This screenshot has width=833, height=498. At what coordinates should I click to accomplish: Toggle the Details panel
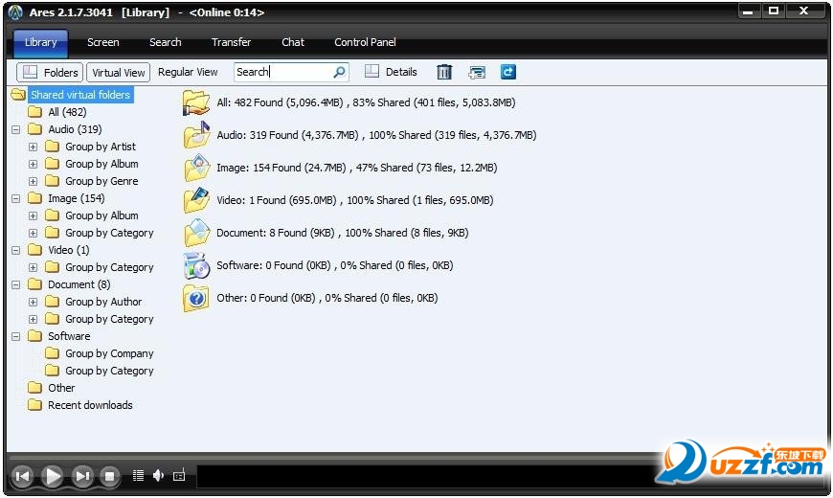pyautogui.click(x=391, y=72)
